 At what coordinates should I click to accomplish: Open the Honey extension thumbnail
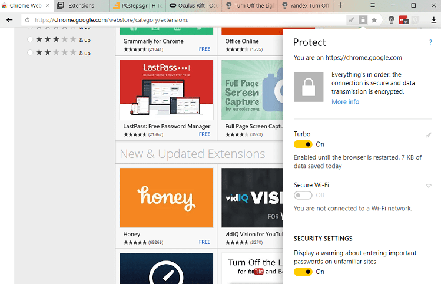[167, 197]
